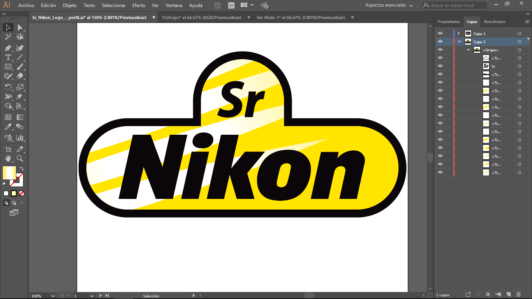Choose the Column Graph tool

(20, 137)
